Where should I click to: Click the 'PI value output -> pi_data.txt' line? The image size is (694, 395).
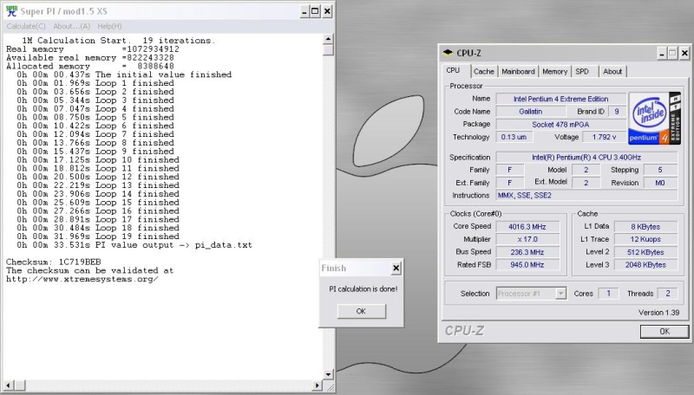pos(134,245)
